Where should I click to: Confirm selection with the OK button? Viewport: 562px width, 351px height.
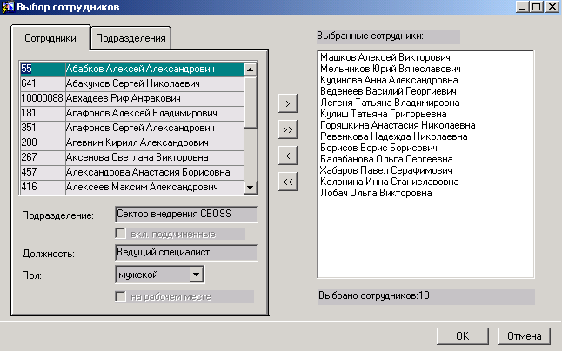(462, 336)
